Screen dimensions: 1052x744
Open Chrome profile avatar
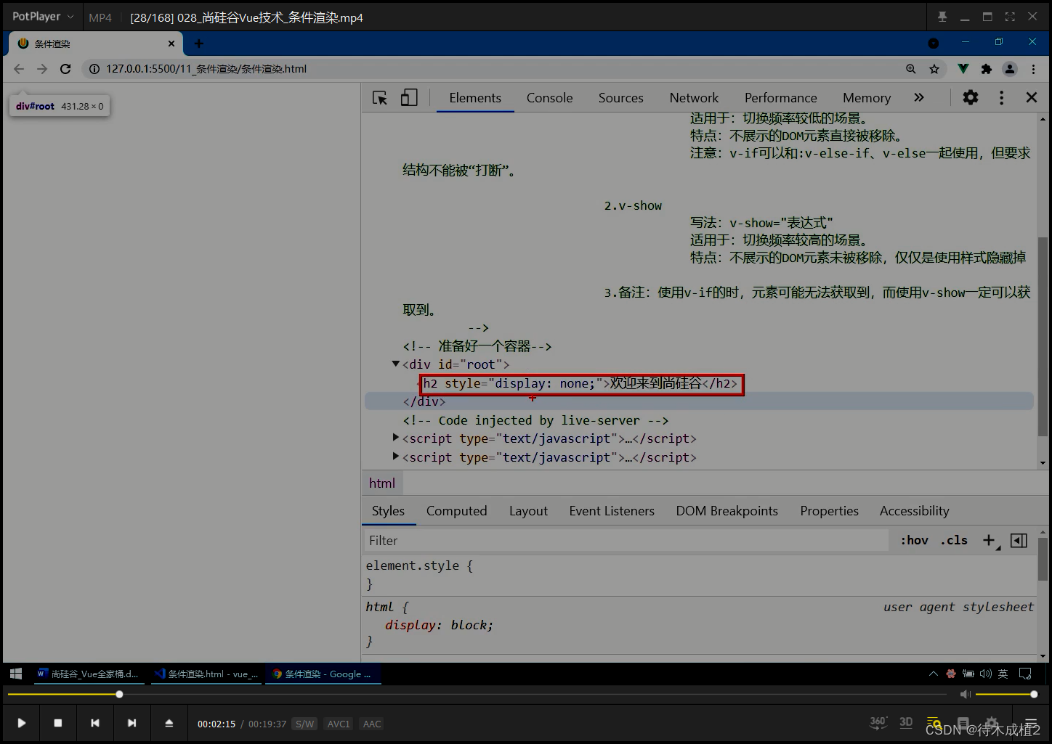pos(1010,69)
